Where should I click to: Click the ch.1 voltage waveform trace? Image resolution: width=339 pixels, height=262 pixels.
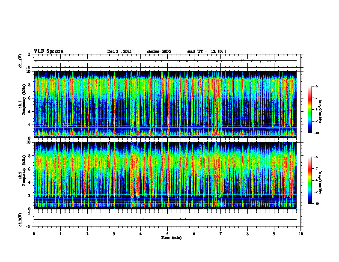point(165,61)
